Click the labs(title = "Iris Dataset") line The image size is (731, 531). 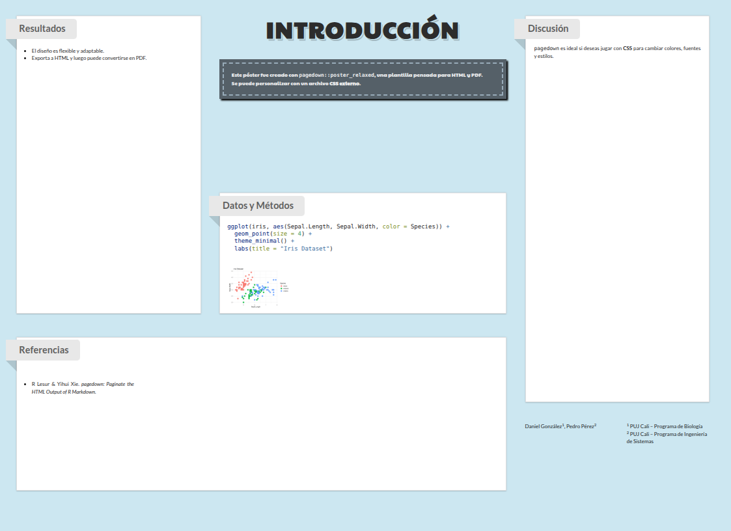click(283, 248)
